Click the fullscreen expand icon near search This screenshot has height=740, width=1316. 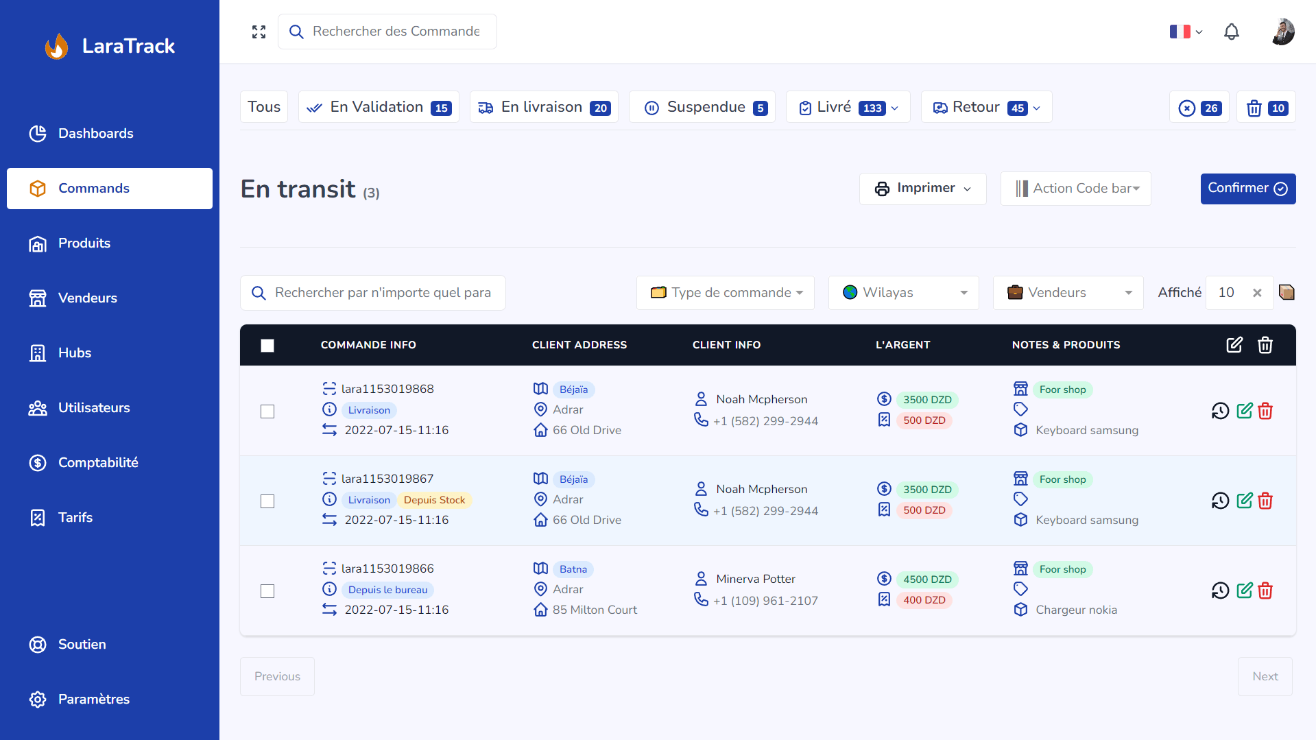259,32
